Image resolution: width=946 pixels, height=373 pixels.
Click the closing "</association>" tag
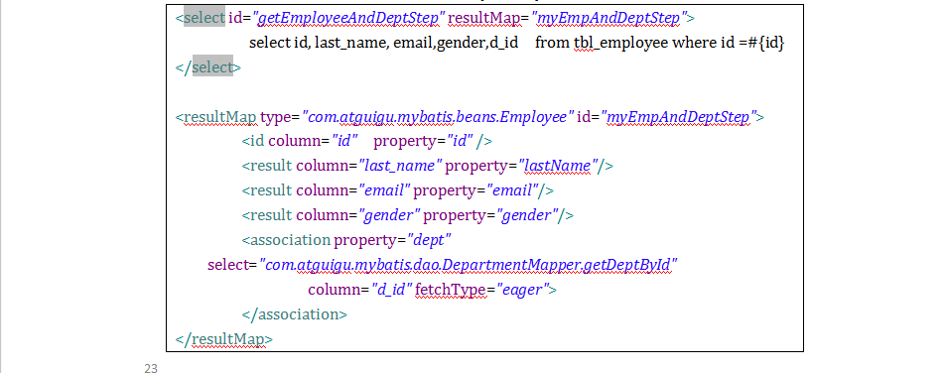point(295,314)
